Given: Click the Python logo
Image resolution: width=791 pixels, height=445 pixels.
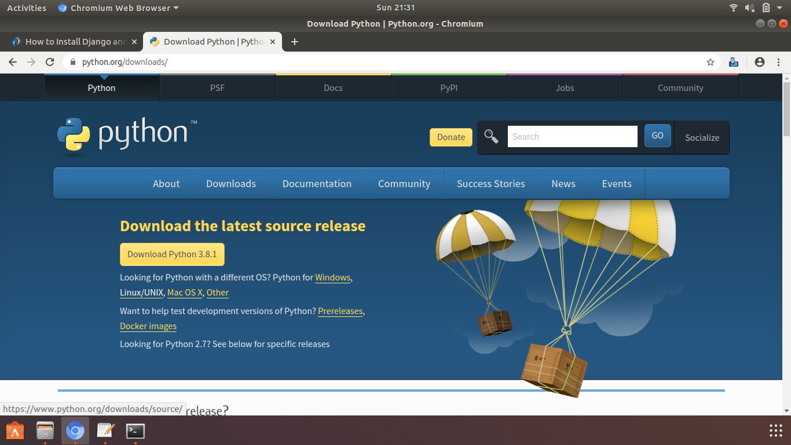Looking at the screenshot, I should coord(127,136).
